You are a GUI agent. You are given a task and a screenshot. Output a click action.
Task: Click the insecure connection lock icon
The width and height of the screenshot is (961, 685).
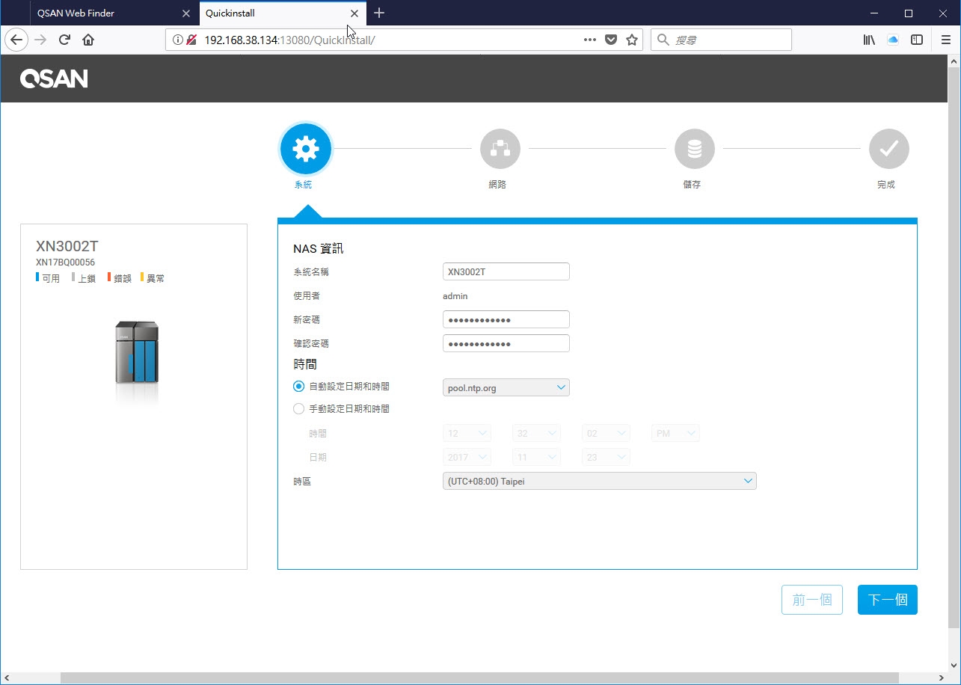pyautogui.click(x=191, y=40)
